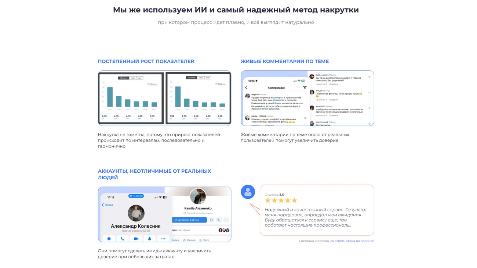Like the aksi_91 comment using its heart icon
477x268 pixels.
tap(369, 93)
